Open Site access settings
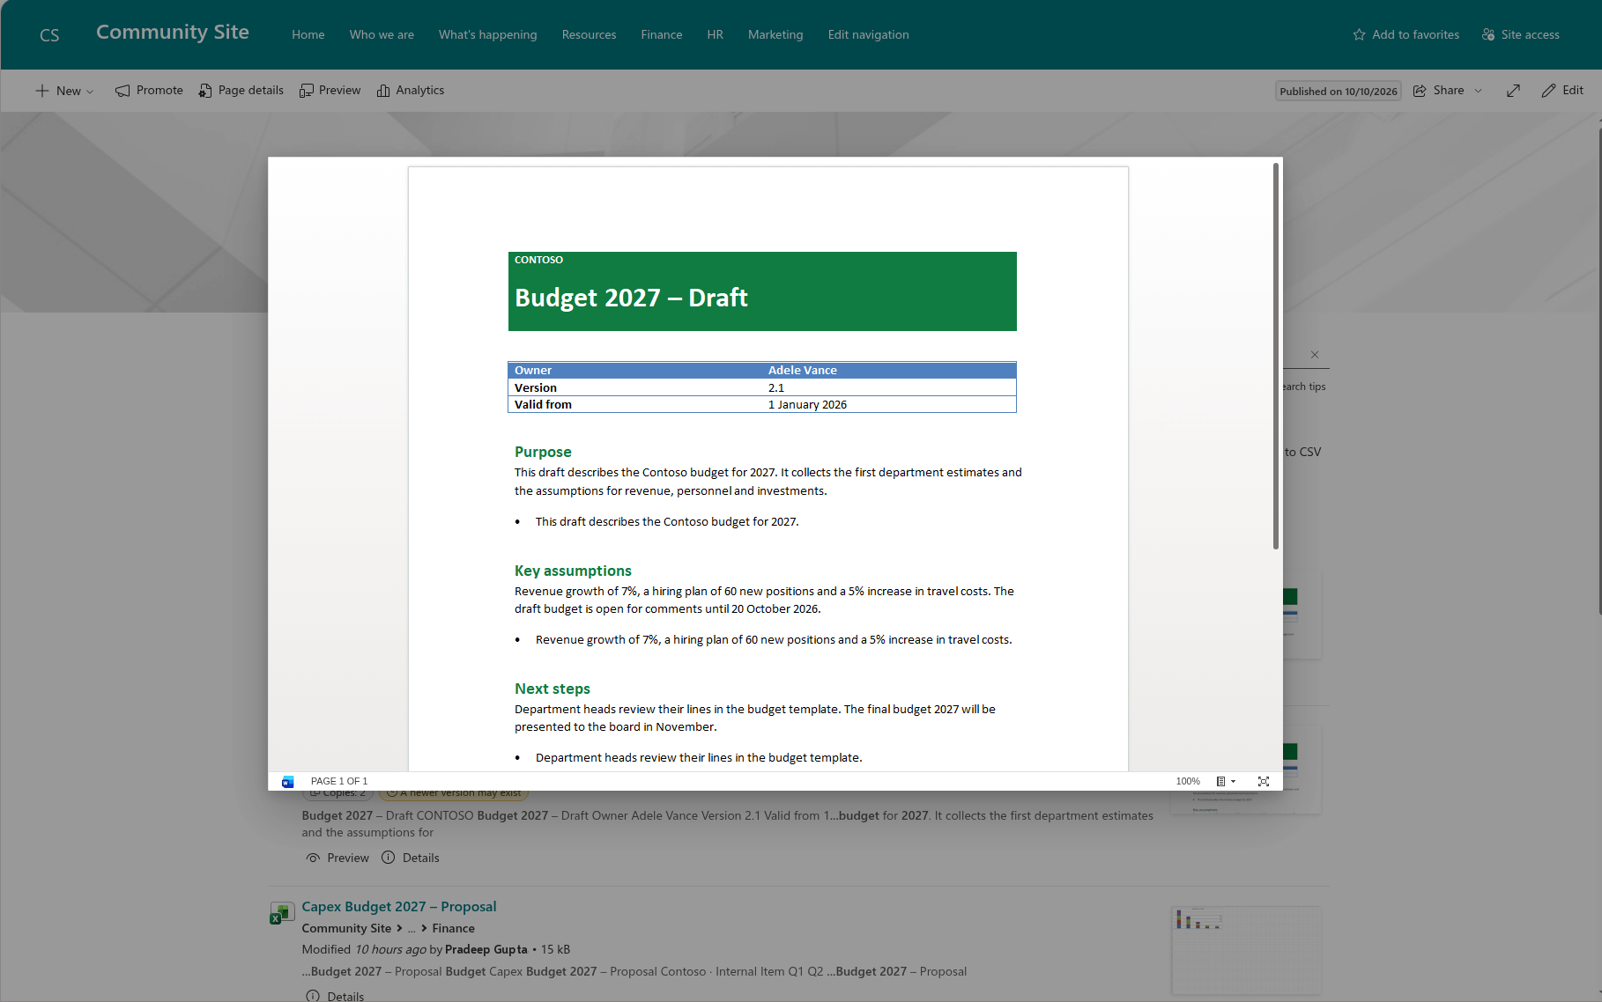The height and width of the screenshot is (1002, 1602). [x=1521, y=34]
